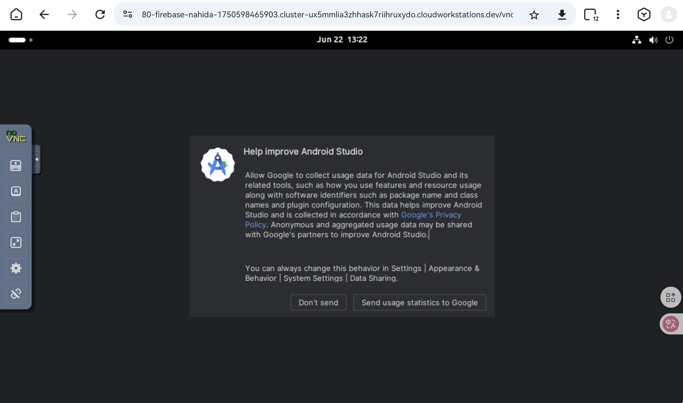Toggle noVNC fullscreen mode
Viewport: 683px width, 403px height.
pyautogui.click(x=16, y=242)
